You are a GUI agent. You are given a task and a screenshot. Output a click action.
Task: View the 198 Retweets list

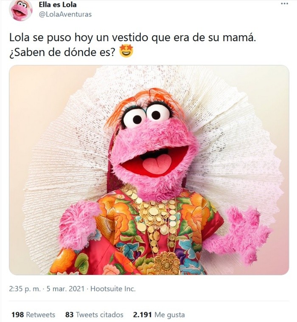(33, 315)
